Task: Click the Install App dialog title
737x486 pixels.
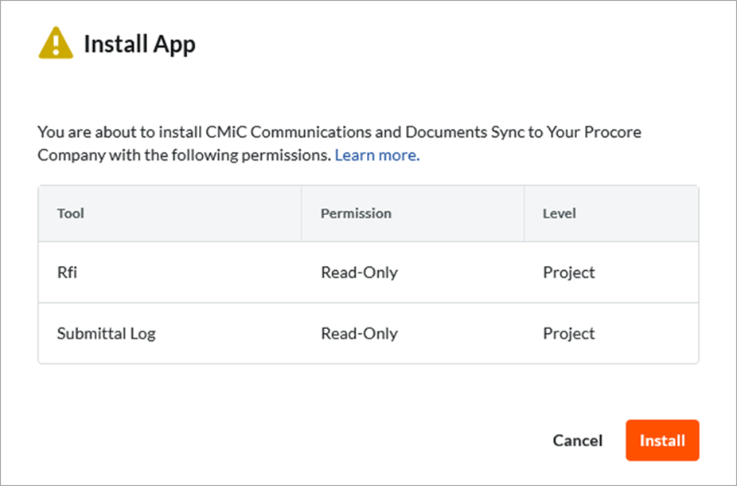Action: click(x=139, y=45)
